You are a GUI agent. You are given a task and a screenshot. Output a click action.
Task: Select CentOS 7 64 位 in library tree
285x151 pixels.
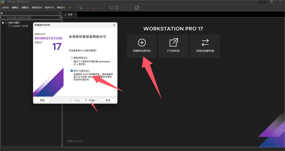click(x=20, y=26)
